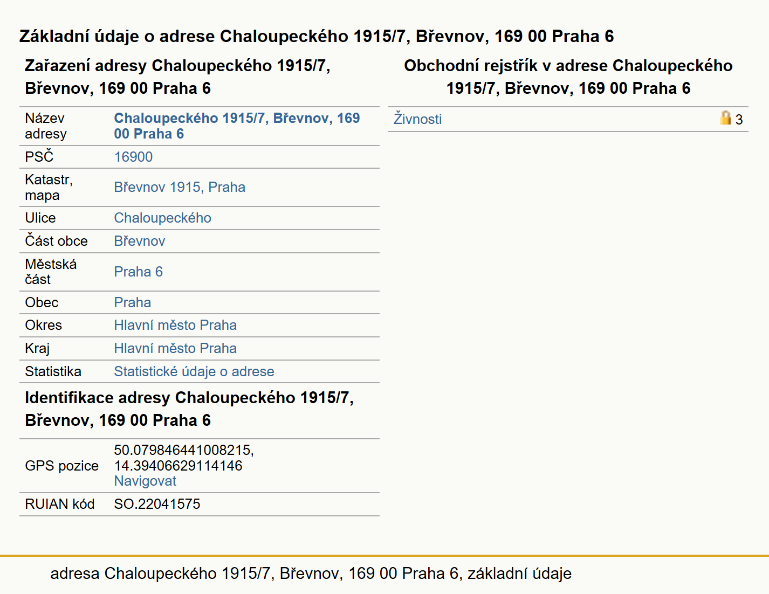Open the Břevnov part-of-municipality link

139,241
